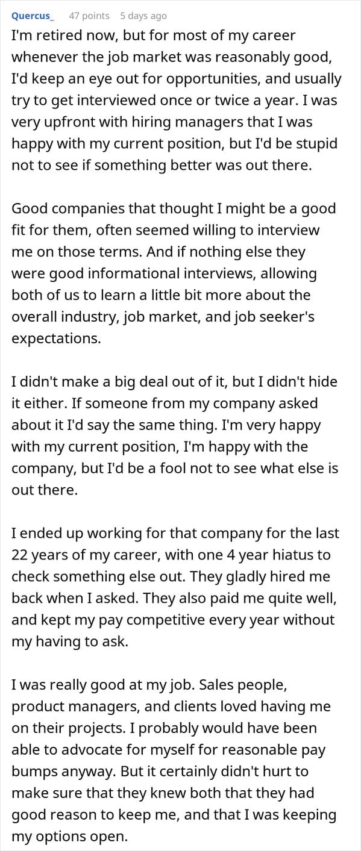Click the phrase "22 years of my career"

click(82, 555)
